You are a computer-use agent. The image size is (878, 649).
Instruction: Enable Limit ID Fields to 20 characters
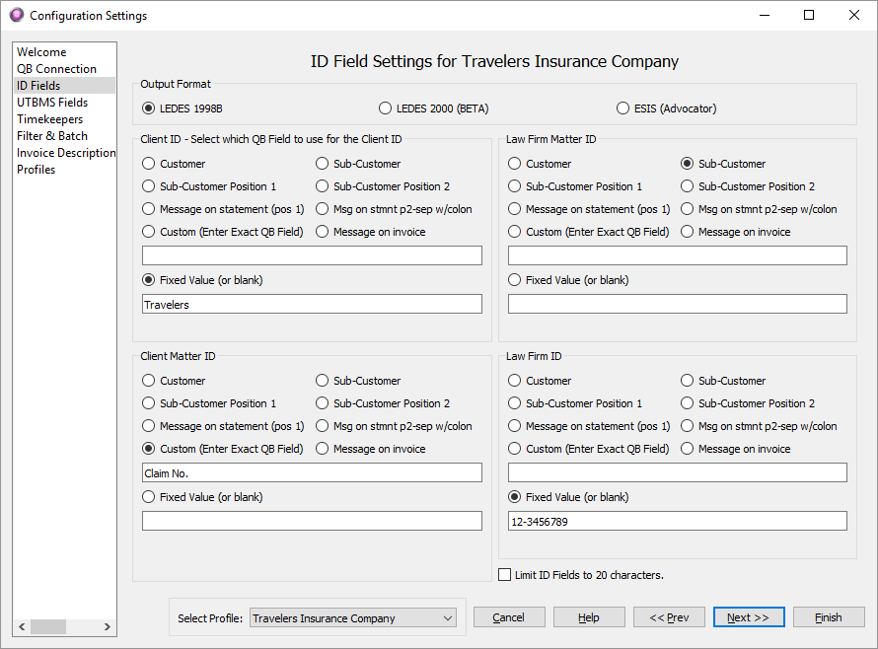[x=581, y=575]
